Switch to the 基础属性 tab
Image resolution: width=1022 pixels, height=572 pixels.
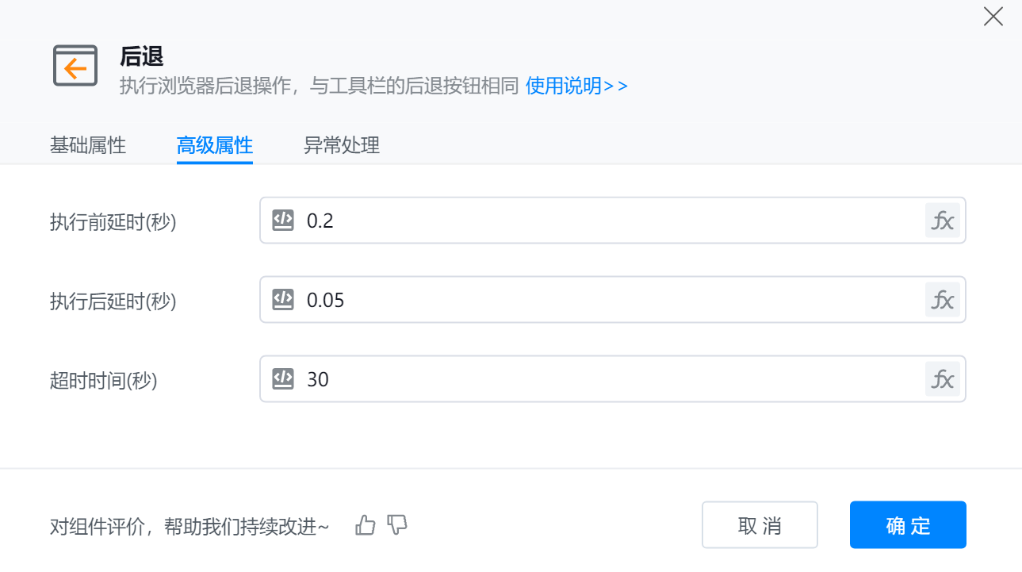click(x=88, y=146)
